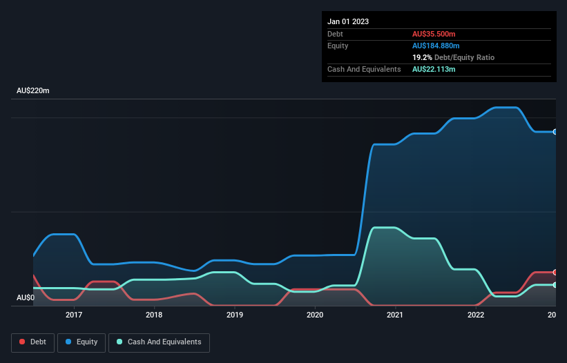Click the Debt row label in tooltip

pyautogui.click(x=335, y=34)
